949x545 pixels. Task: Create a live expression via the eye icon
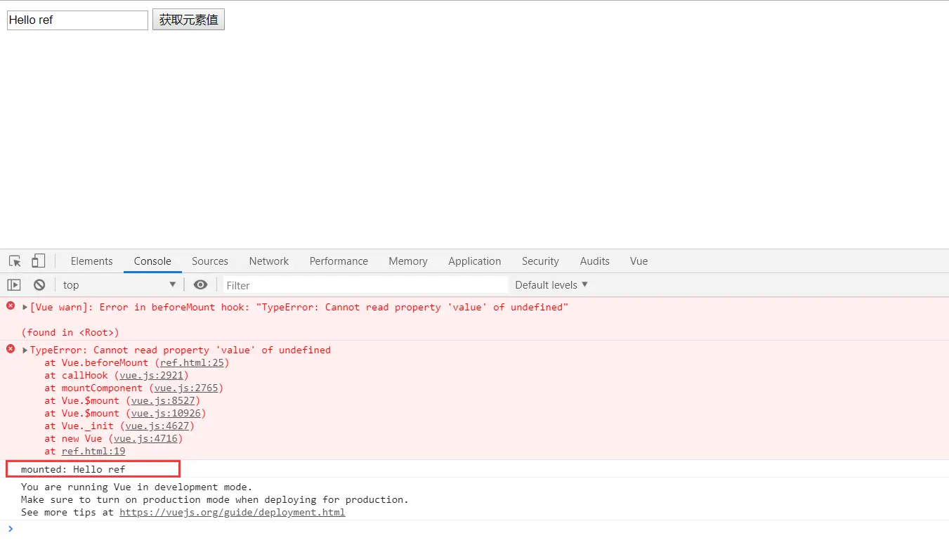(200, 284)
